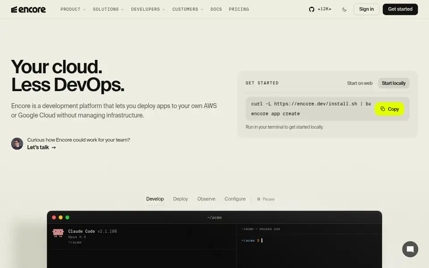Click the '12K+' GitHub star count
This screenshot has width=429, height=268.
click(324, 9)
